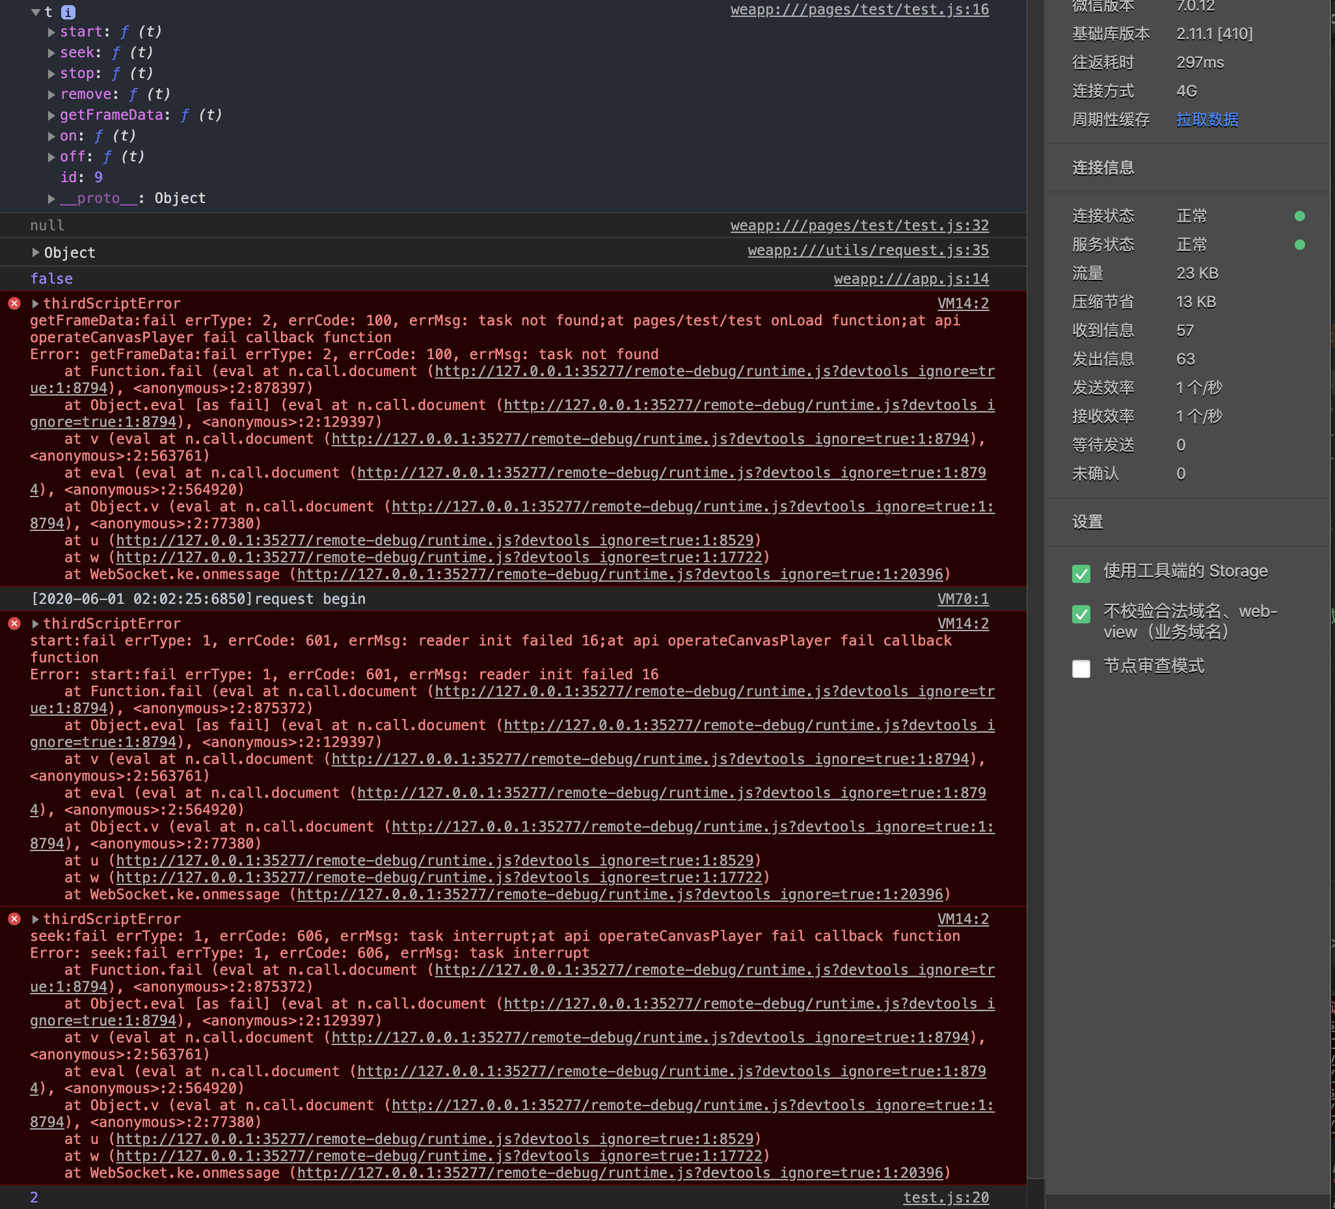Image resolution: width=1335 pixels, height=1209 pixels.
Task: Open source link test.js:16
Action: point(859,10)
